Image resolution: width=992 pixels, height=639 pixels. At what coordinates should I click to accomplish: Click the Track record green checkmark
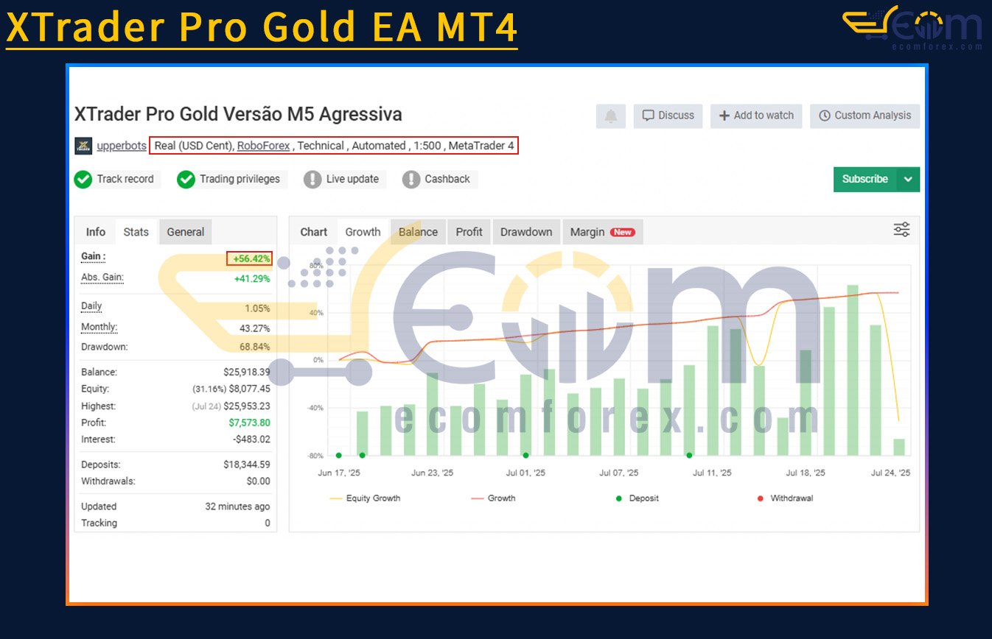pyautogui.click(x=83, y=179)
